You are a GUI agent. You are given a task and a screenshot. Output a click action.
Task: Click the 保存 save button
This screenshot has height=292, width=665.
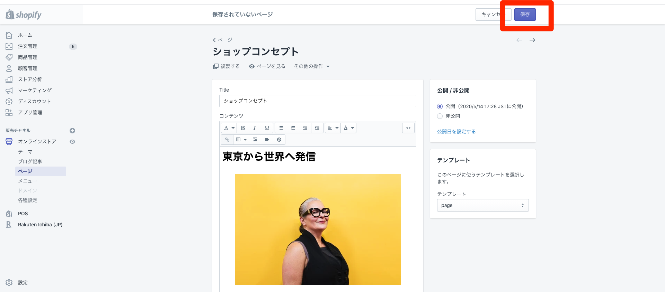(525, 15)
